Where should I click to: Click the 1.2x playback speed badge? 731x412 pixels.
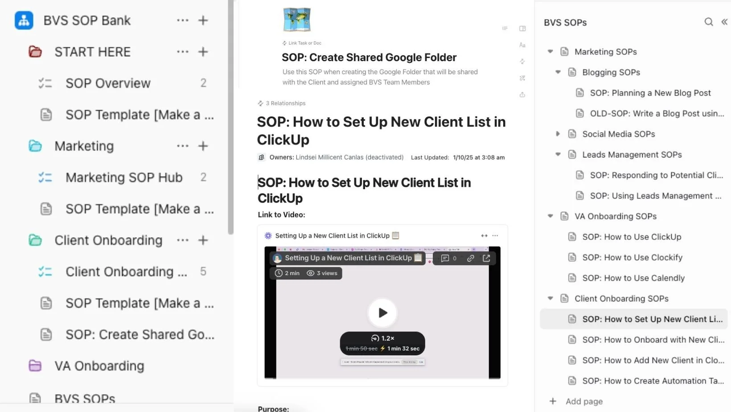click(x=382, y=338)
